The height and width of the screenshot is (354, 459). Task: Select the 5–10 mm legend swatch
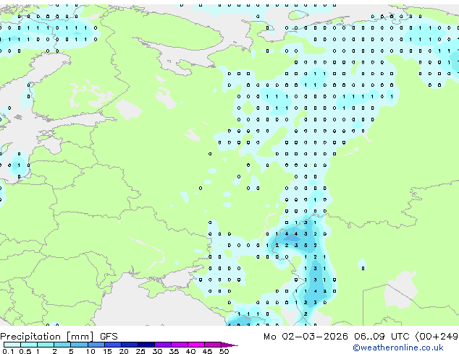click(79, 345)
